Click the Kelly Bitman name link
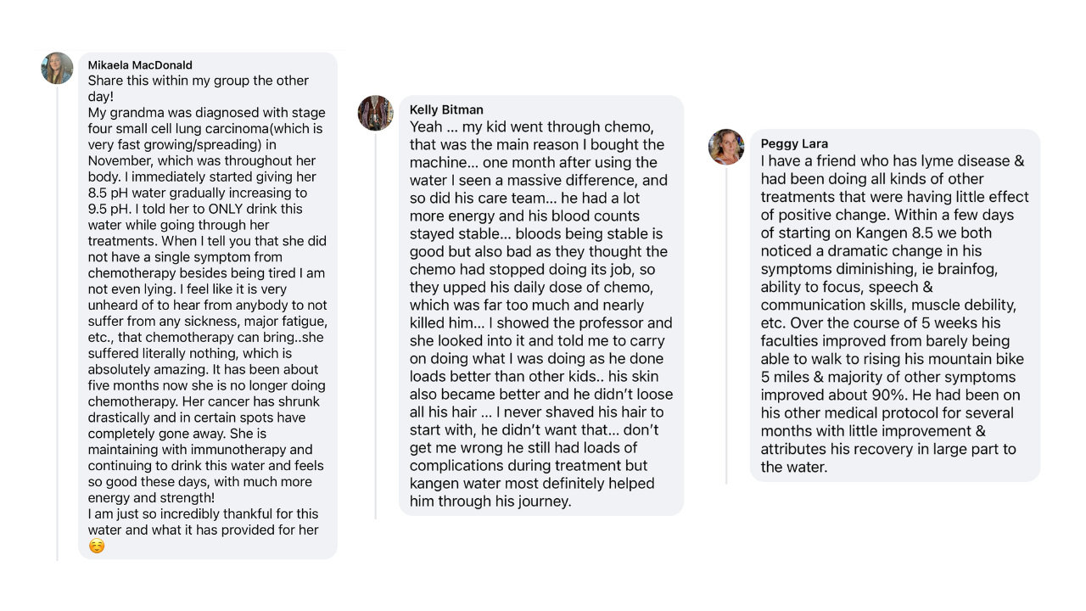This screenshot has height=611, width=1086. [x=446, y=109]
